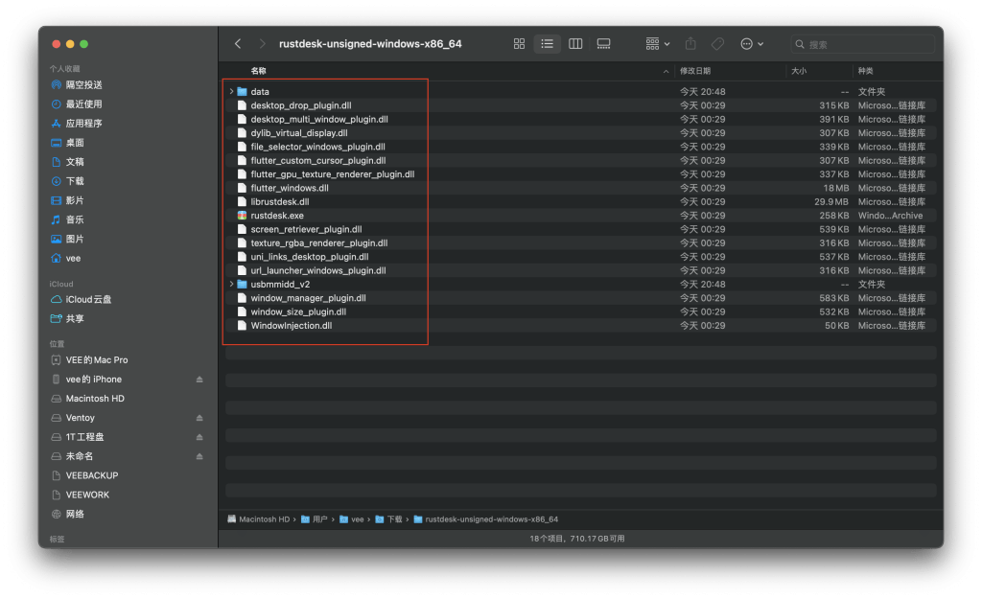Open 应用程序 in the sidebar
This screenshot has height=599, width=982.
click(83, 124)
